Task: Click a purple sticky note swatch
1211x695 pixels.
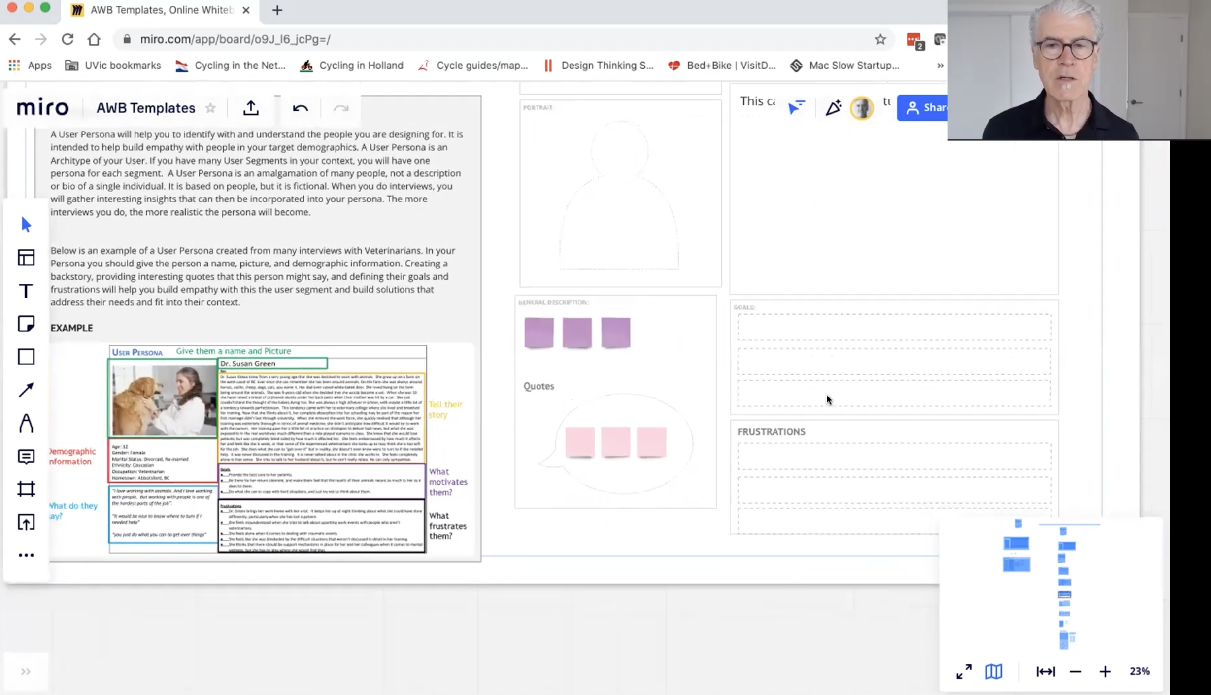Action: coord(539,332)
